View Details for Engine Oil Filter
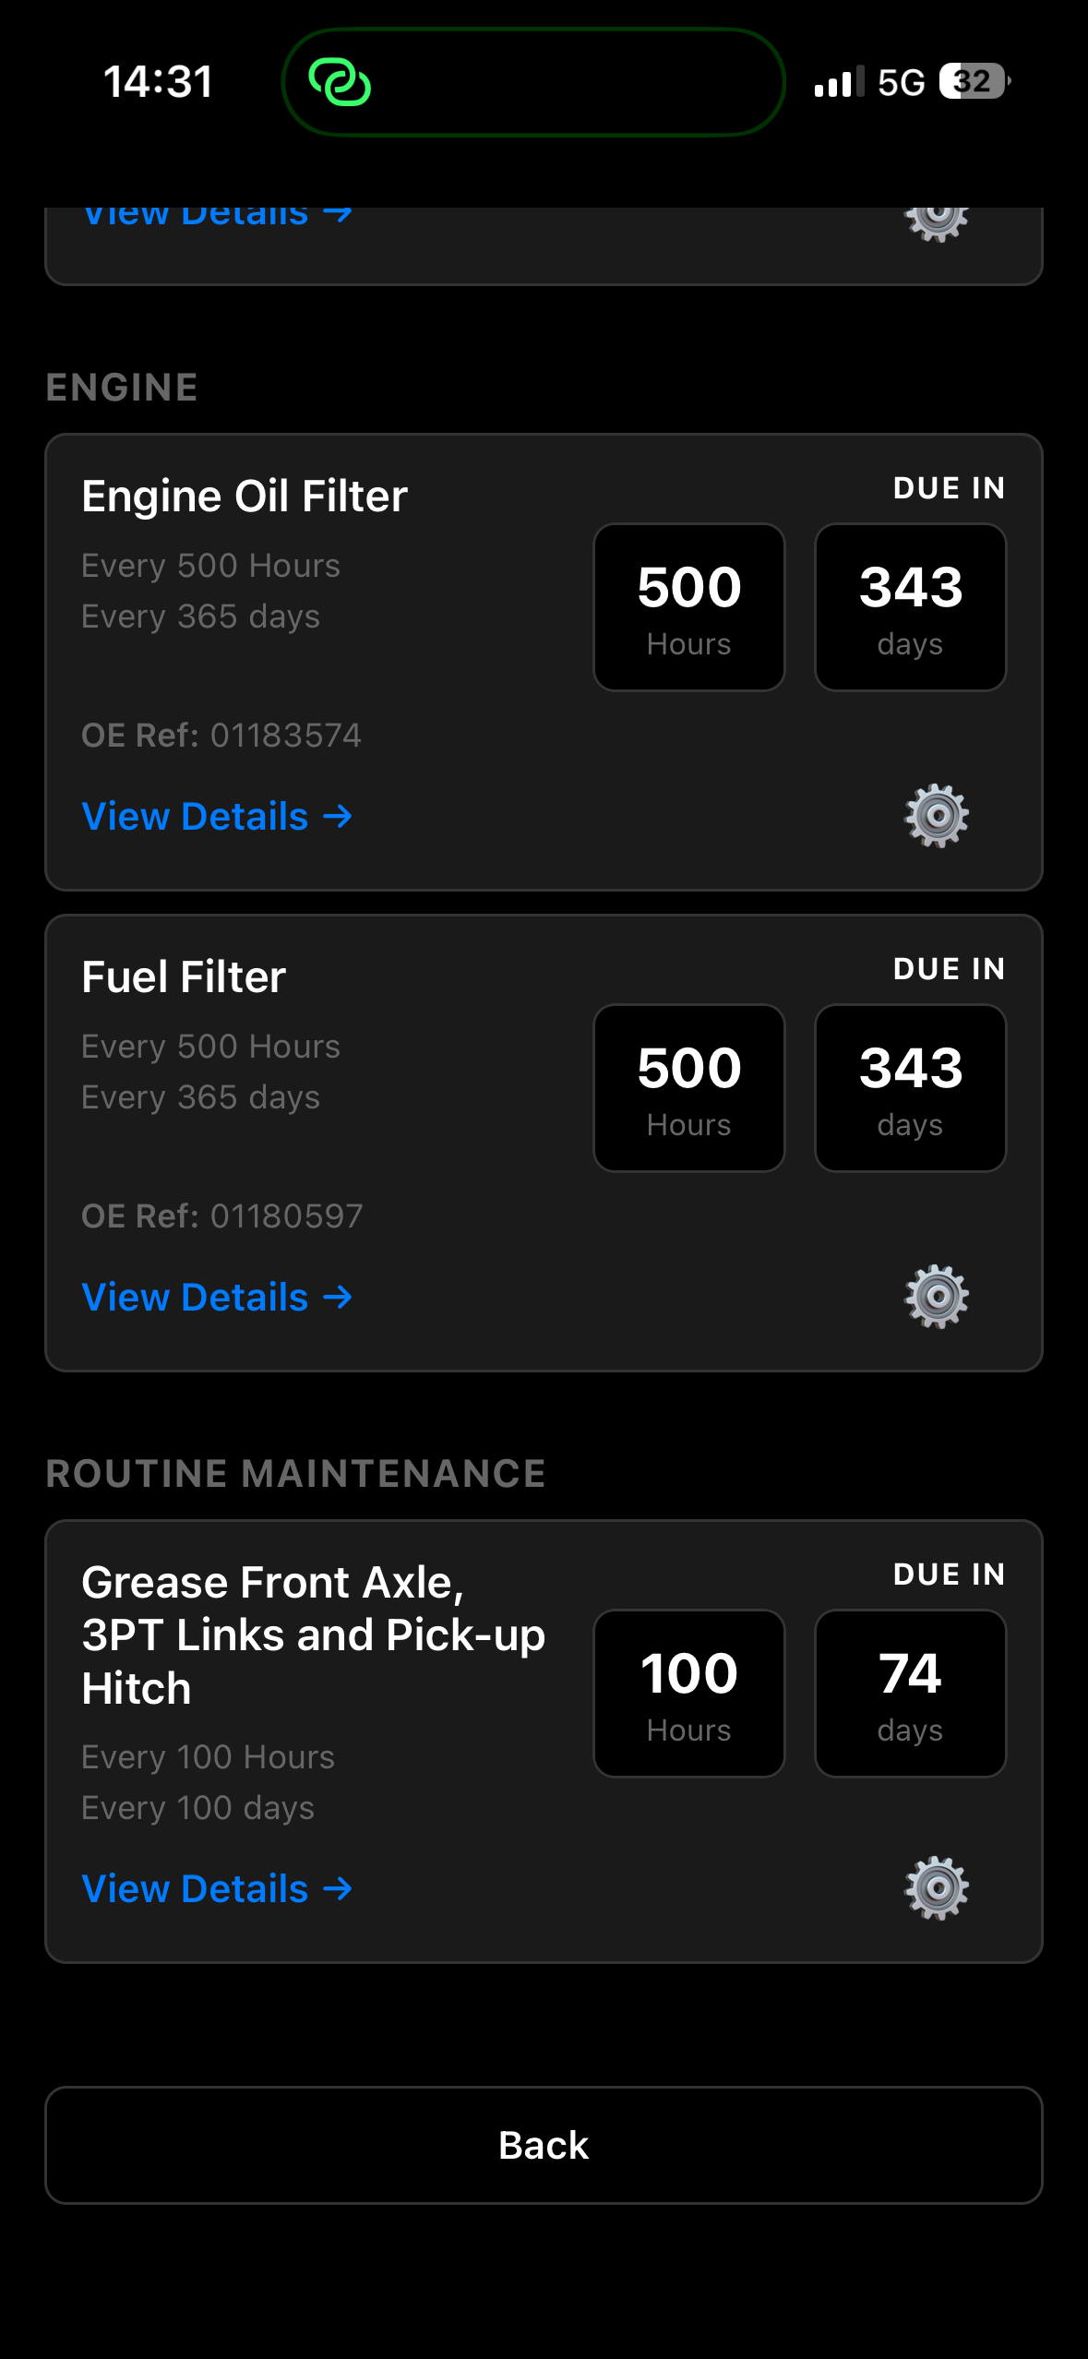Viewport: 1088px width, 2359px height. (217, 817)
